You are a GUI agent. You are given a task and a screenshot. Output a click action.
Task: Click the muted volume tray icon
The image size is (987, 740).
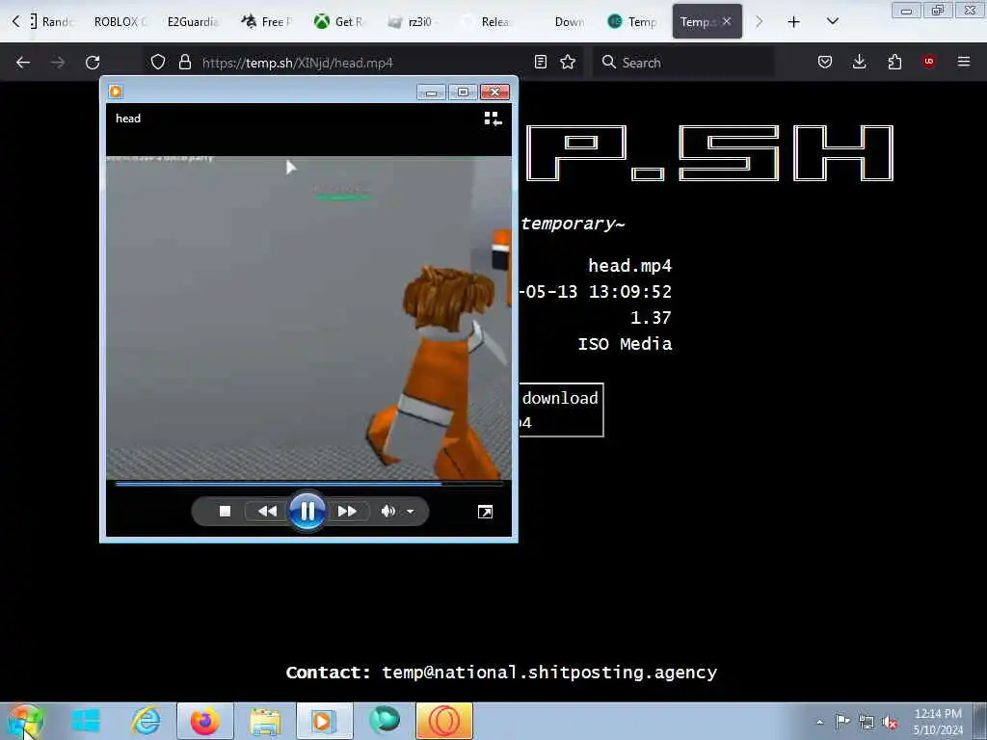pos(890,723)
